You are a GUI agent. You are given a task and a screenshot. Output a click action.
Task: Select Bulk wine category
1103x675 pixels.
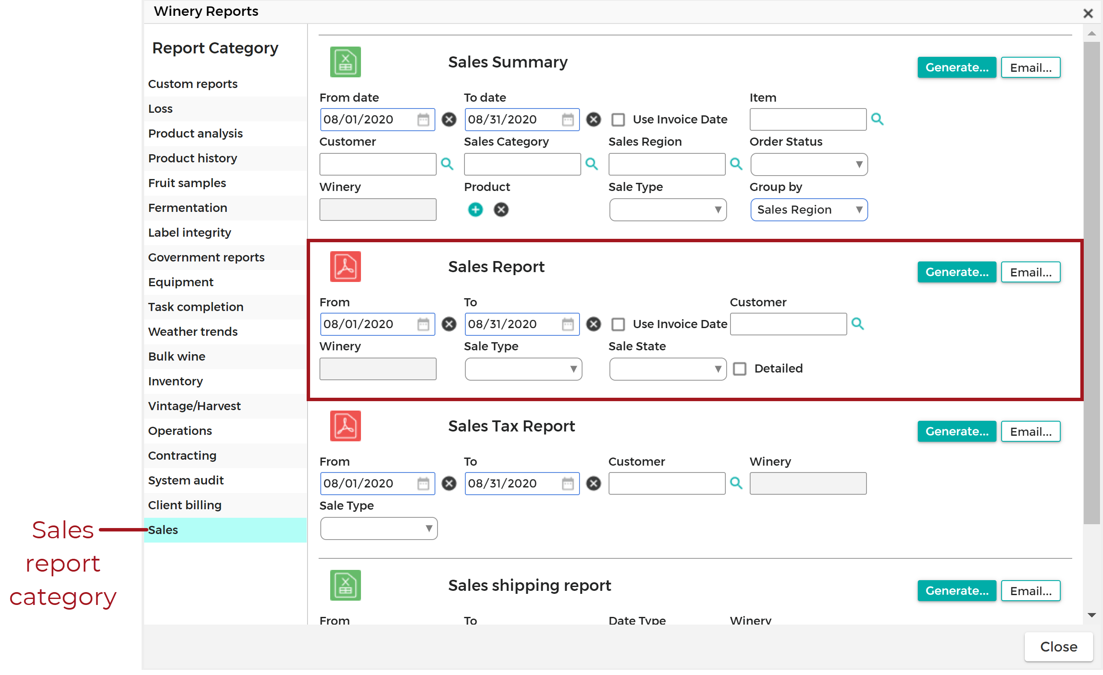tap(225, 357)
